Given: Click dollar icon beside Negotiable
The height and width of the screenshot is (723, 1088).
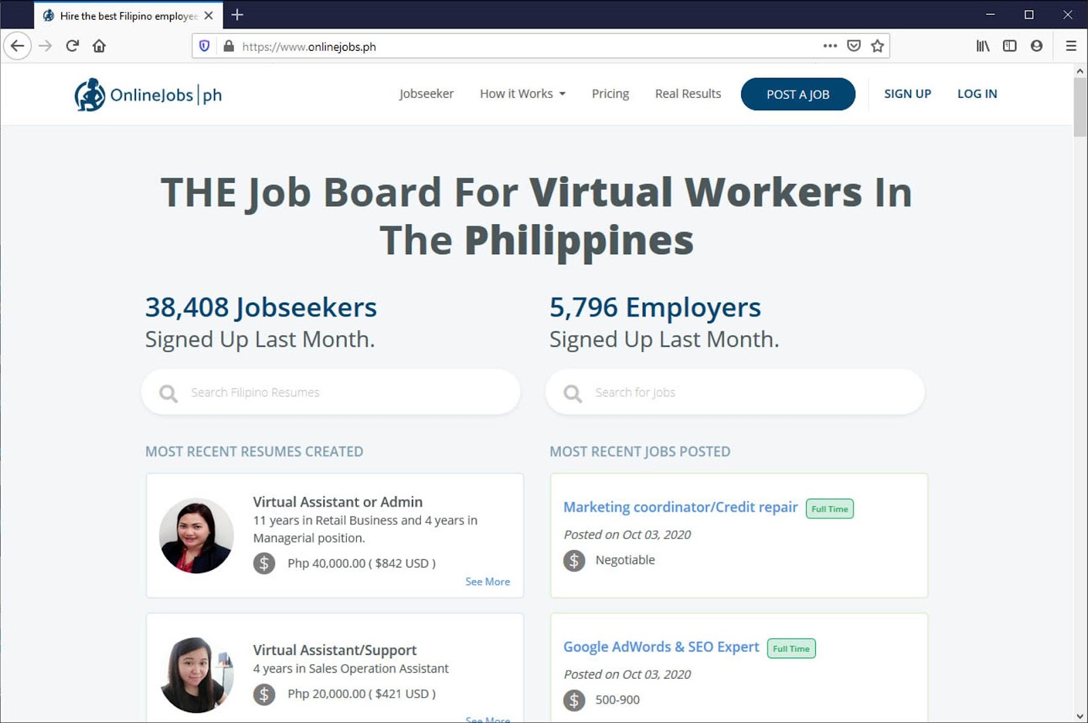Looking at the screenshot, I should pyautogui.click(x=574, y=560).
